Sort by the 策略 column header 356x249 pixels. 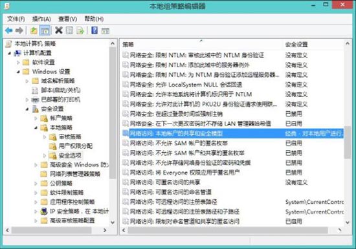201,45
